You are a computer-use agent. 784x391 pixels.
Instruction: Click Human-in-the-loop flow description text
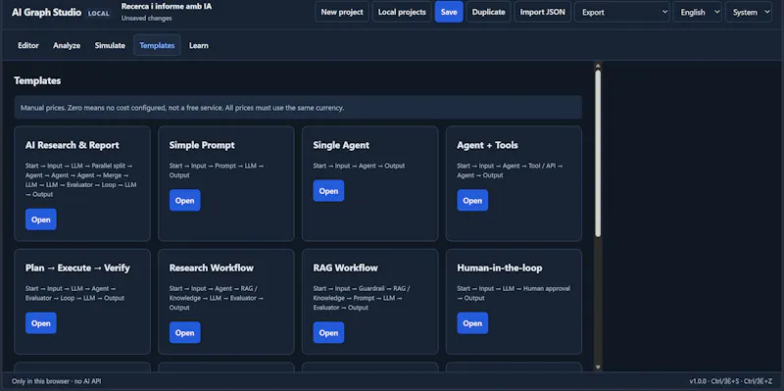514,293
